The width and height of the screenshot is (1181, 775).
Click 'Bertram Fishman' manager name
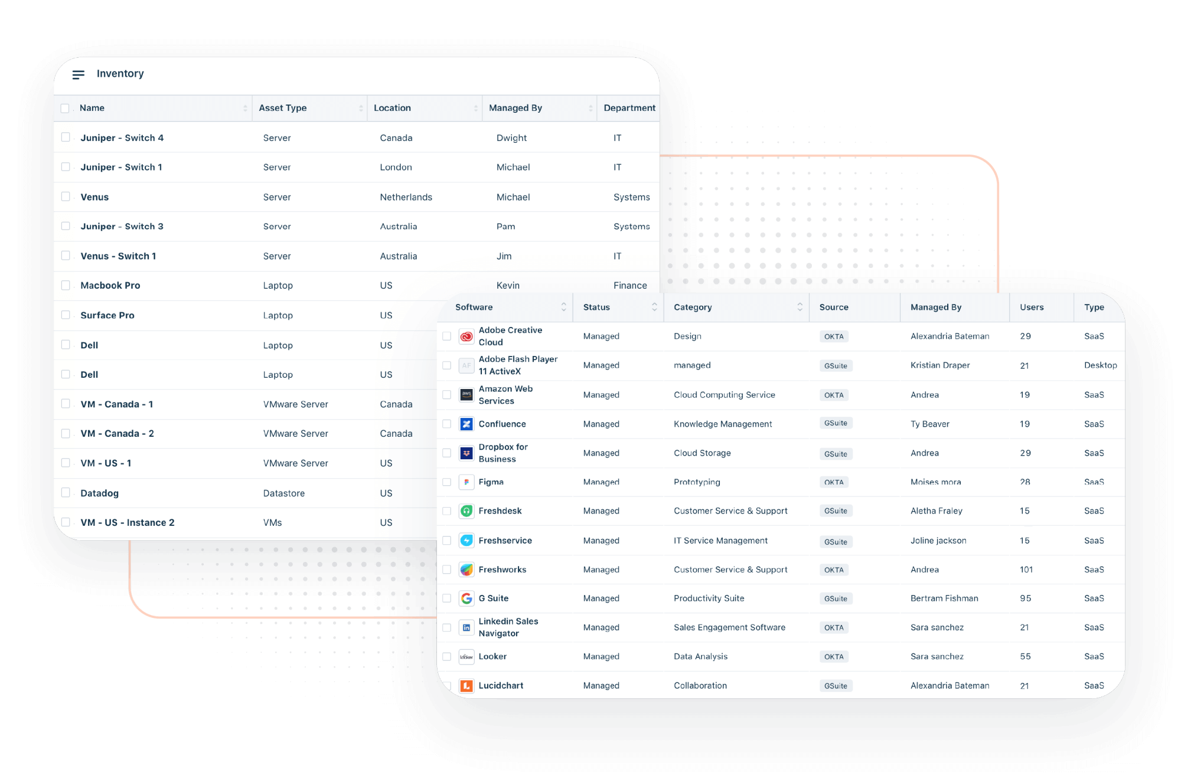[x=944, y=599]
